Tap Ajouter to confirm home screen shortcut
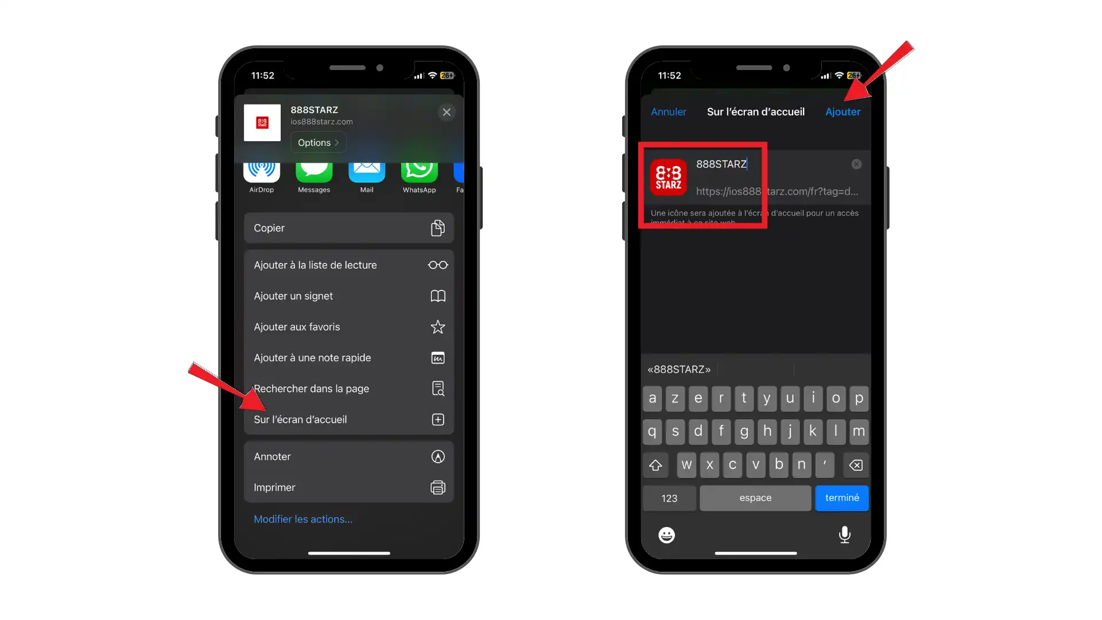Viewport: 1102px width, 620px height. [843, 111]
